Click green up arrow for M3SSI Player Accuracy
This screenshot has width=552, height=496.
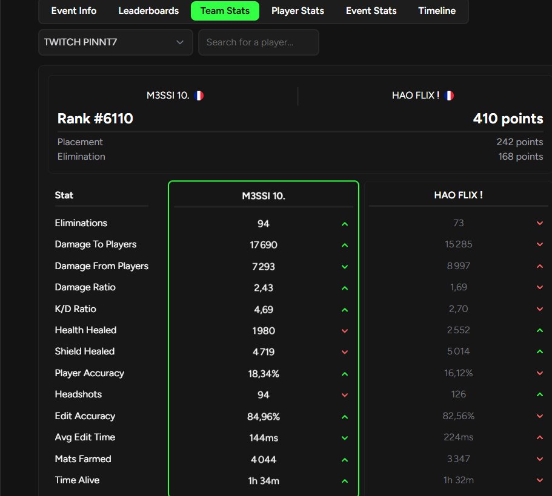pyautogui.click(x=345, y=374)
